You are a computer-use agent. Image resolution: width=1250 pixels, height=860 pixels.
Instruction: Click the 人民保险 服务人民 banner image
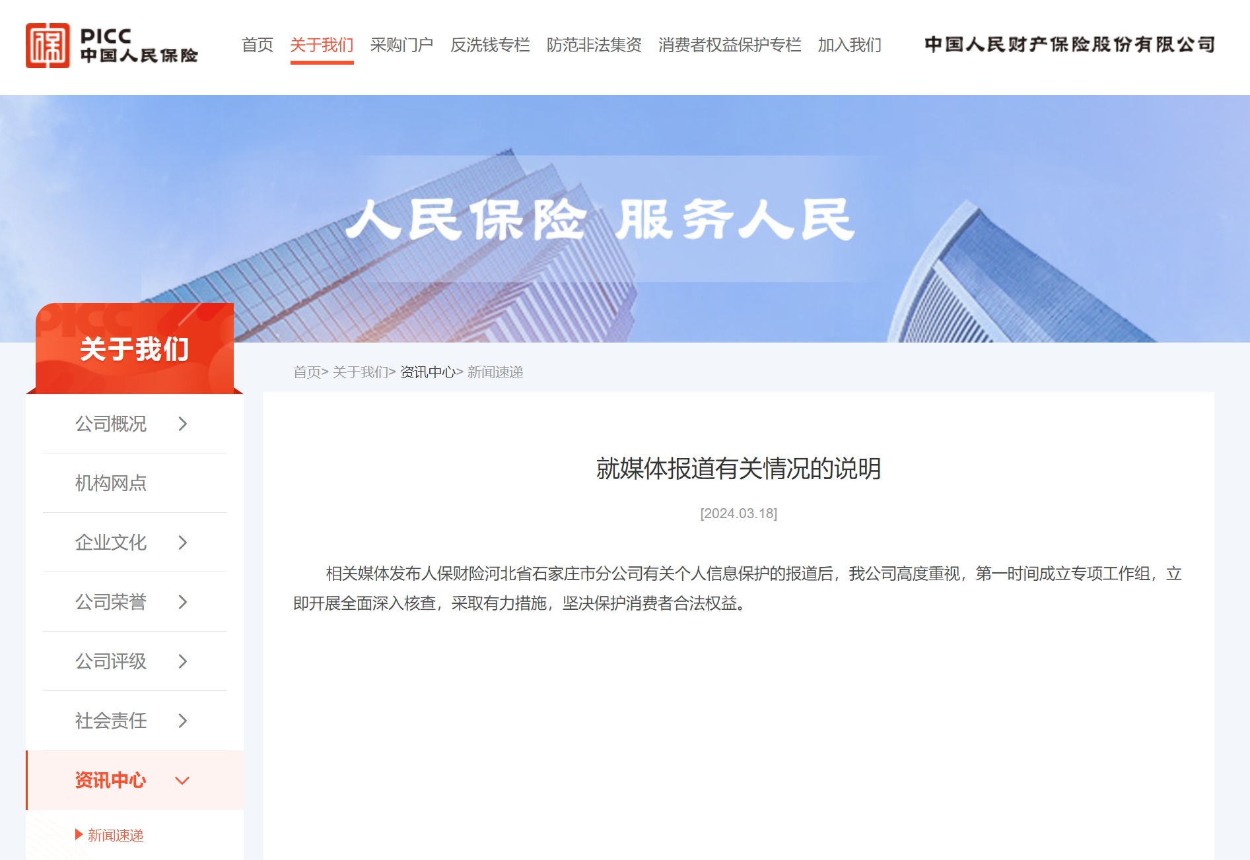click(x=625, y=218)
